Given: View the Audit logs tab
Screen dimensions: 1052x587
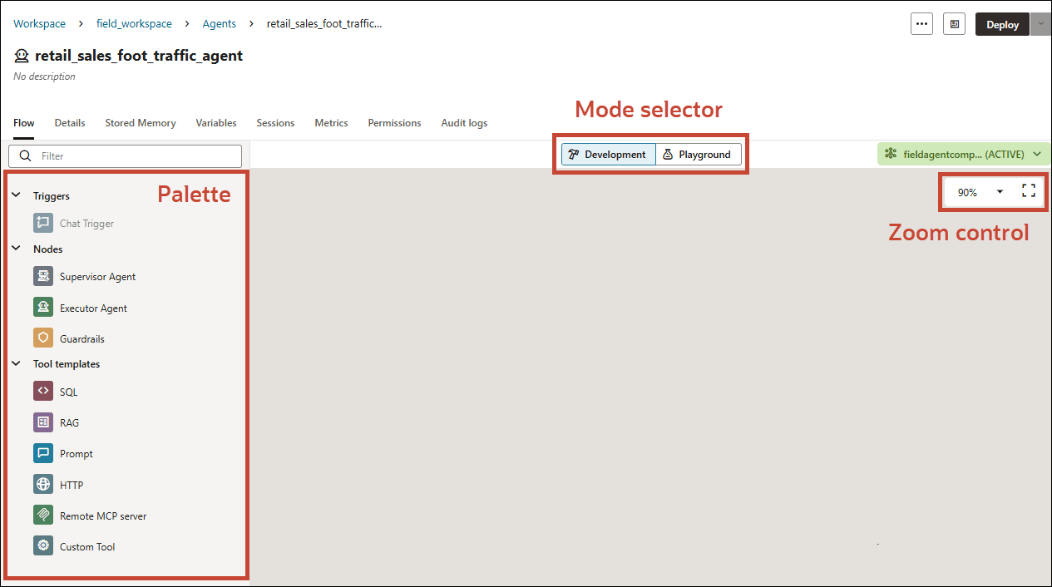Looking at the screenshot, I should 464,123.
